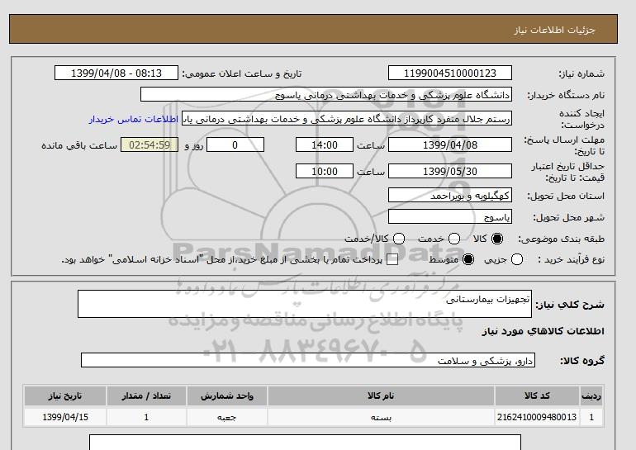The height and width of the screenshot is (450, 636).
Task: Click the remaining days field showing 0
Action: pos(235,144)
